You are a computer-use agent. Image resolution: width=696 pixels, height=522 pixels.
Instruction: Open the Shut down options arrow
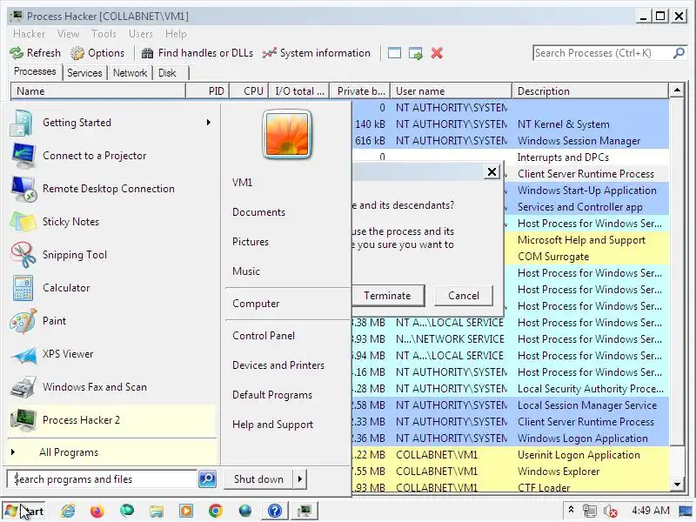pos(300,479)
